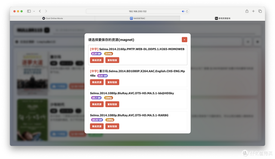275x159 pixels.
Task: Switch to Cool Online Movie tab
Action: click(52, 18)
